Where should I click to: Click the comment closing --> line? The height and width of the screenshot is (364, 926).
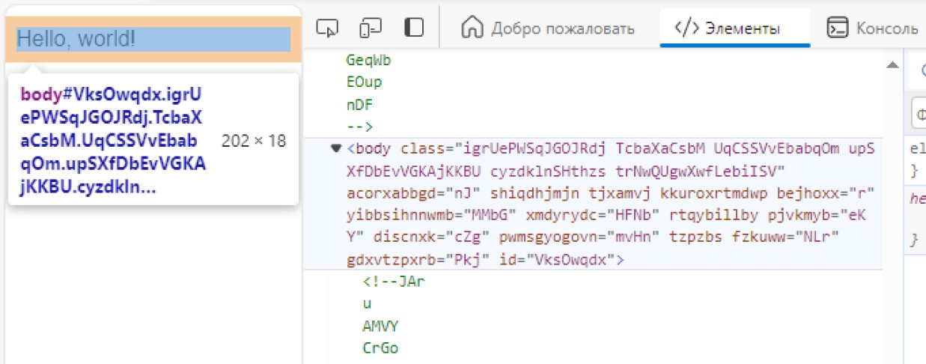pos(360,126)
